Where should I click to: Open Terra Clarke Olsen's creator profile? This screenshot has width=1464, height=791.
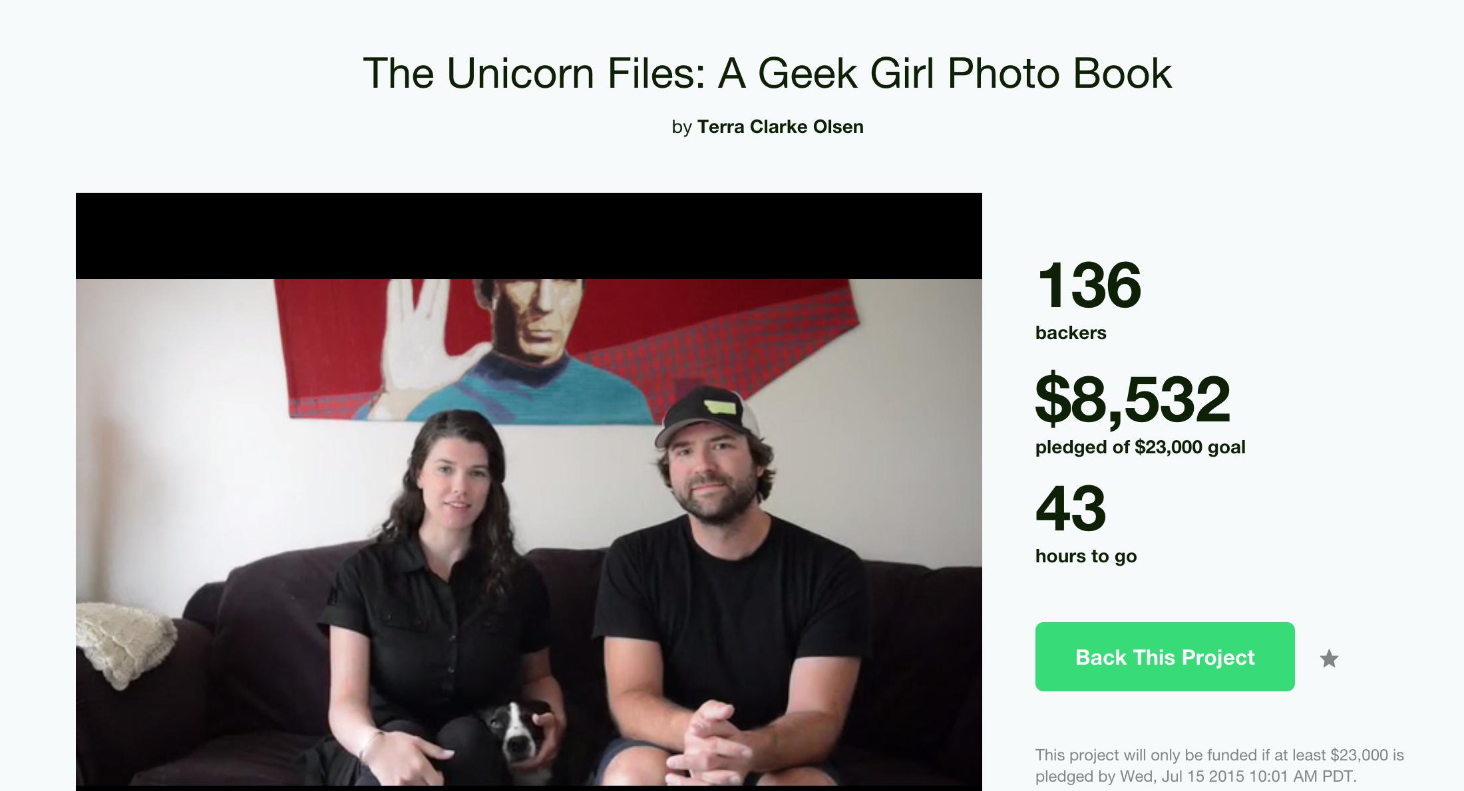click(x=780, y=126)
